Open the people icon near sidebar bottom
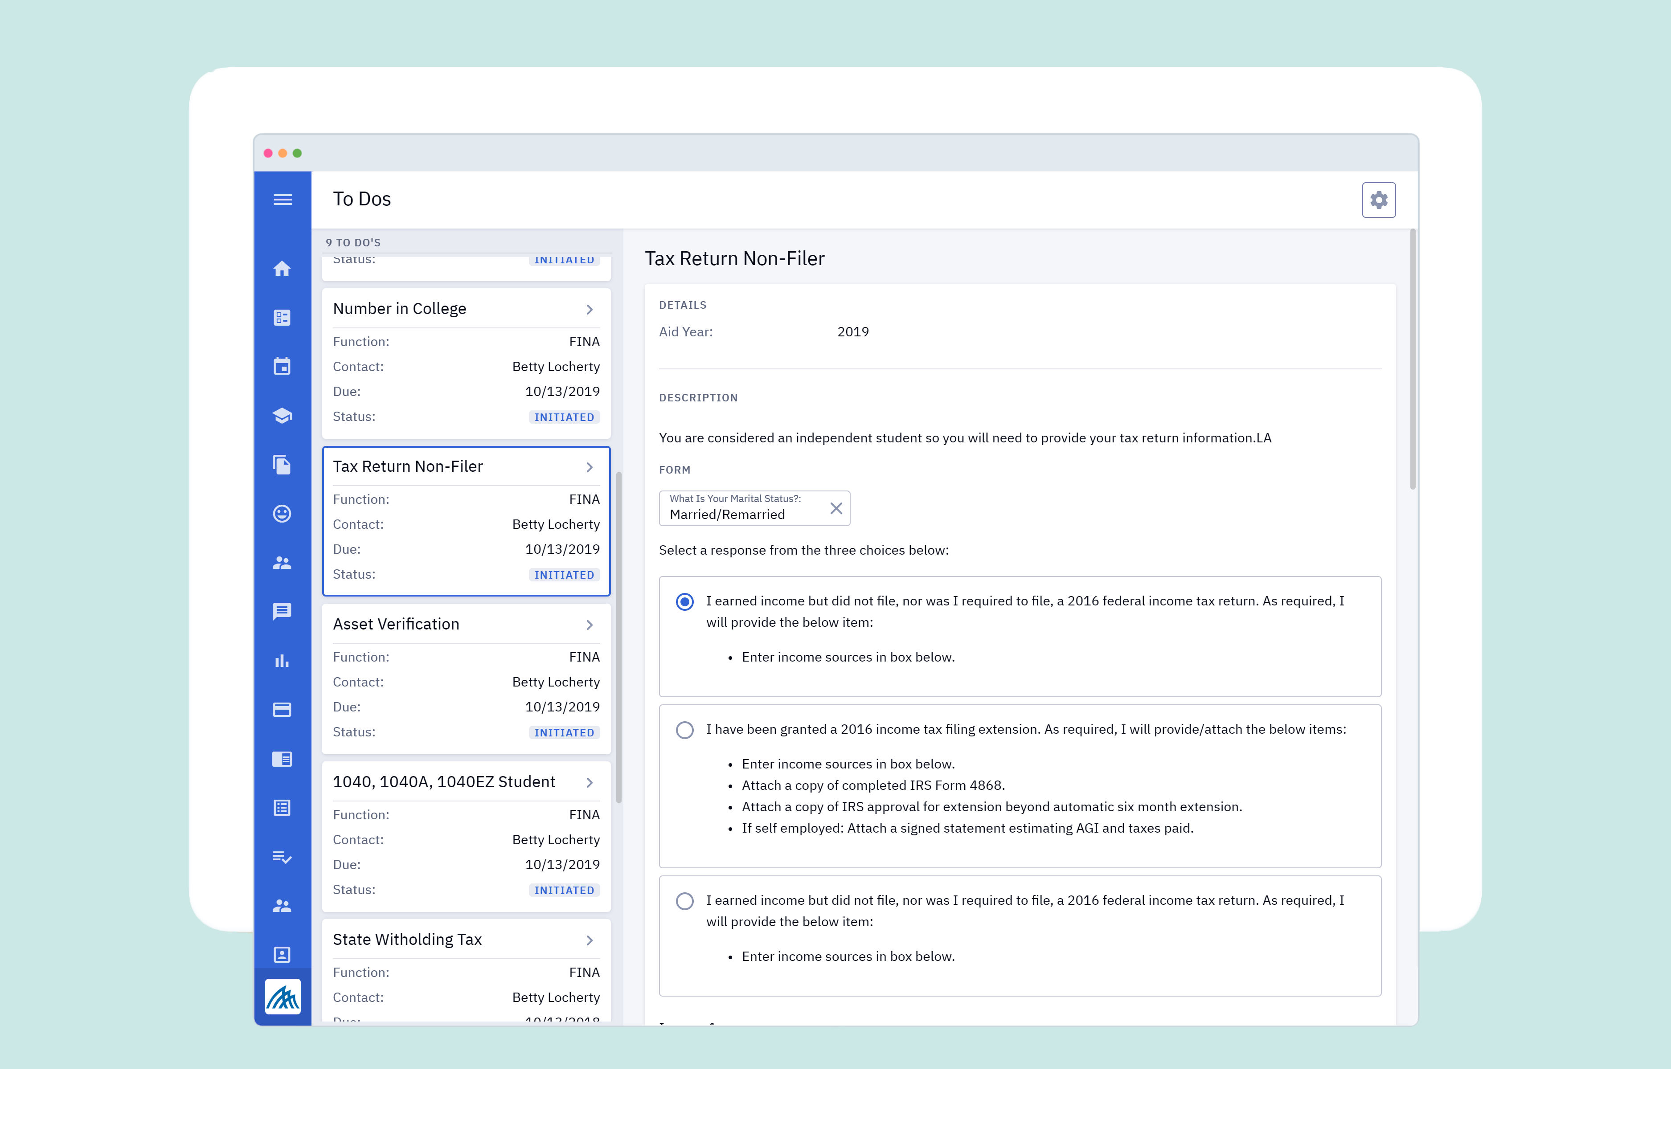1671x1124 pixels. pos(283,906)
